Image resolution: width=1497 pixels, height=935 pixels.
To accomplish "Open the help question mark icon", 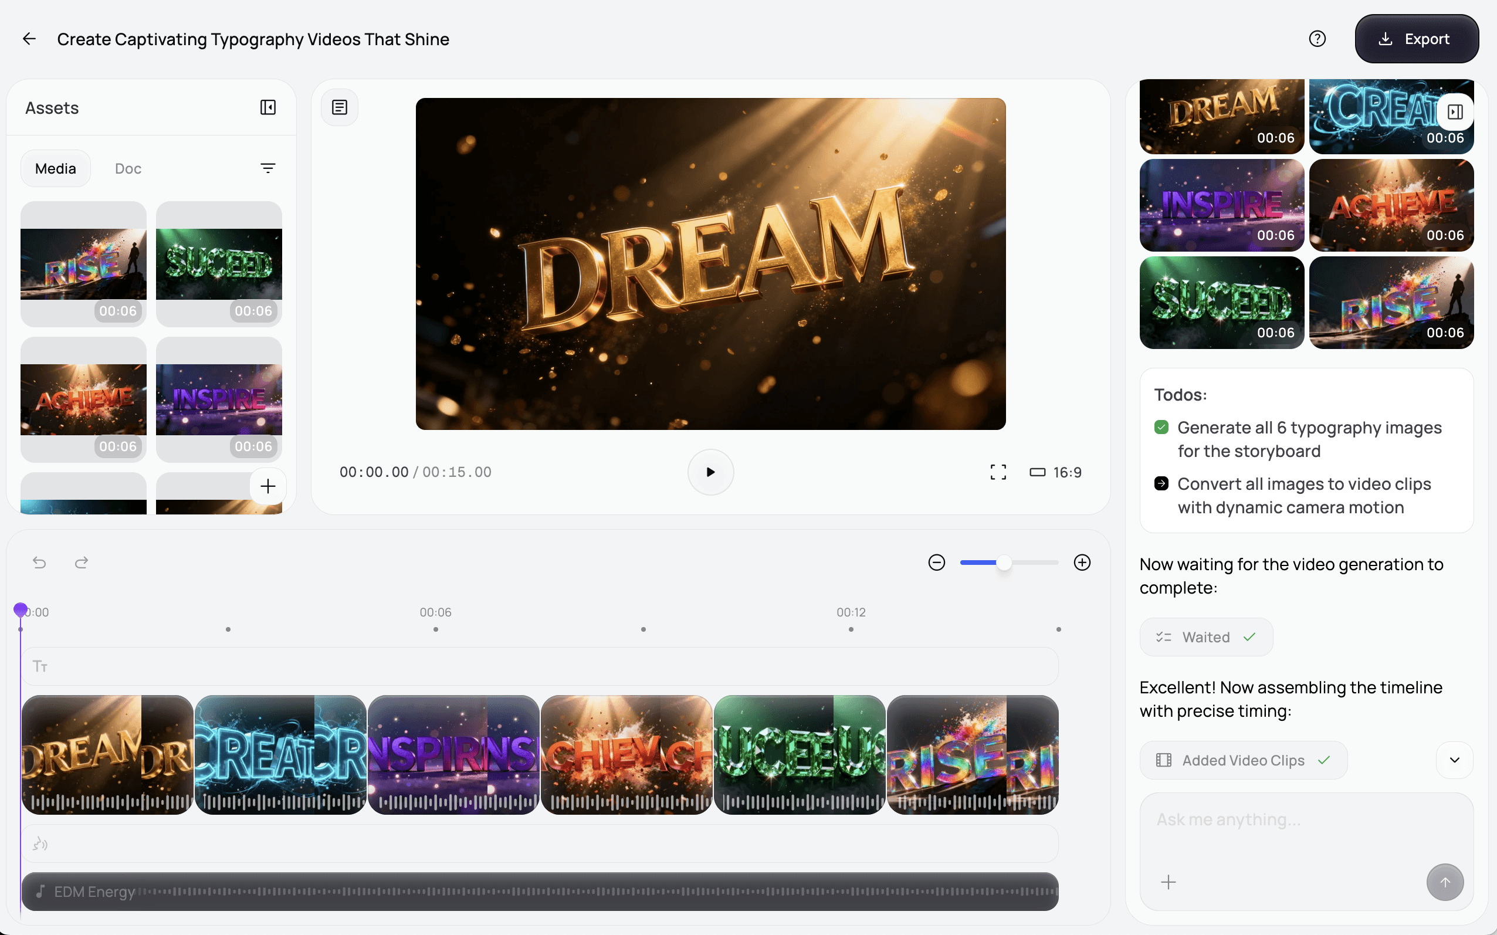I will click(1317, 39).
